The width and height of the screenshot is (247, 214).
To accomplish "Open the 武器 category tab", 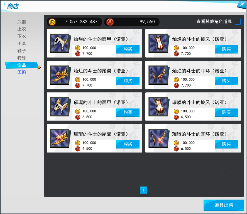I will pyautogui.click(x=22, y=22).
